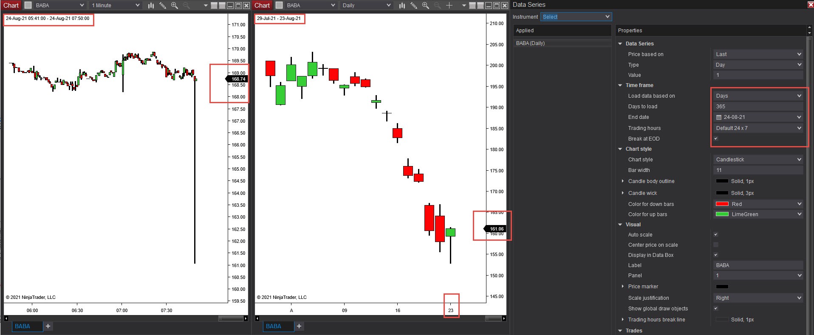Zoom out on the 1 Minute chart
Screen dimensions: 814x335
pyautogui.click(x=187, y=6)
